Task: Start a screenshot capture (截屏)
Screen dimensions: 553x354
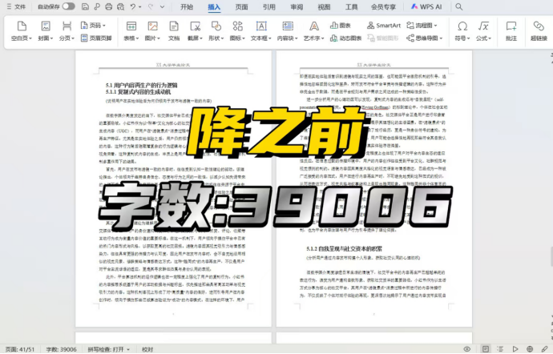Action: pos(195,30)
